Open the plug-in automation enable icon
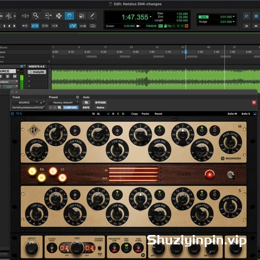Screen dimensions: 260x260 (86, 102)
